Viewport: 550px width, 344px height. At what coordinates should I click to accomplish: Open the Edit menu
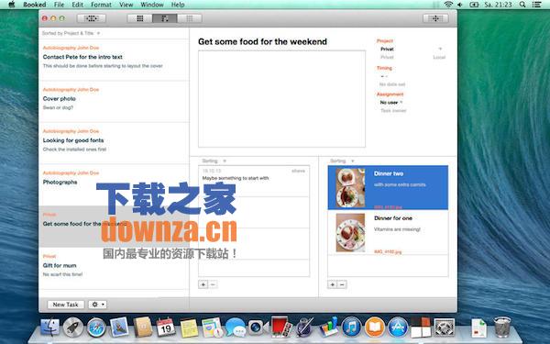[x=78, y=5]
